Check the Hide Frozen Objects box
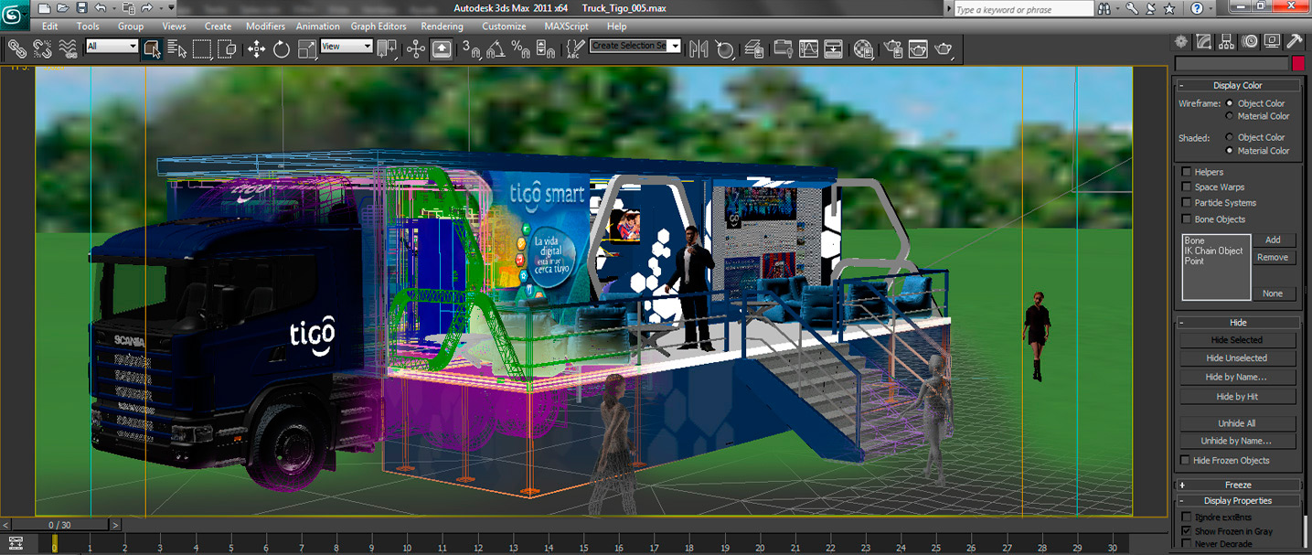1312x555 pixels. [x=1187, y=461]
